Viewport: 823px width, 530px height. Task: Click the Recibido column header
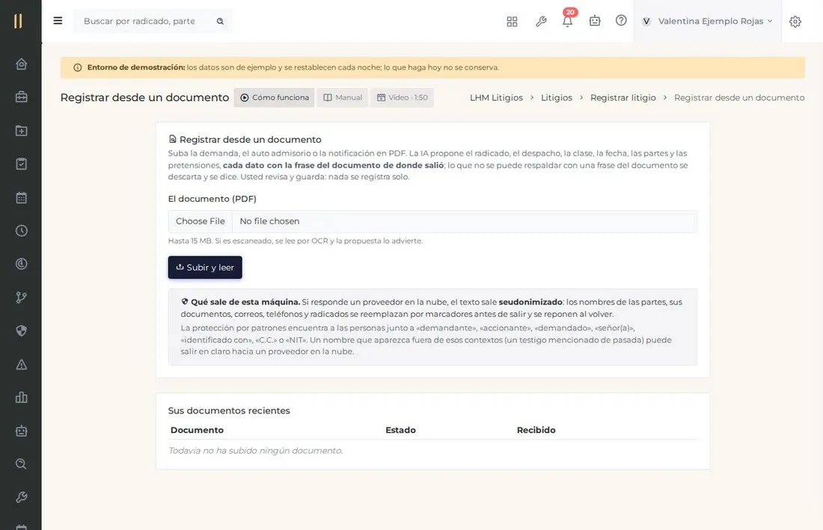point(536,430)
